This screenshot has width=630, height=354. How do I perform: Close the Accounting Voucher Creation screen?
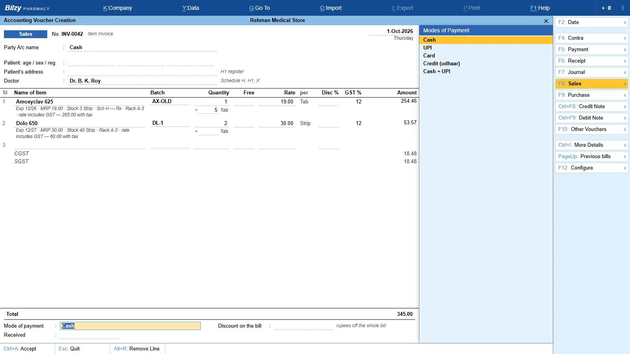click(546, 21)
